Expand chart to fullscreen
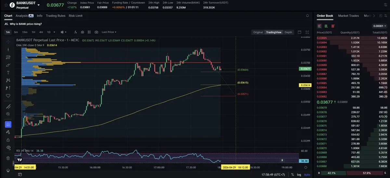The height and width of the screenshot is (178, 390). [307, 32]
